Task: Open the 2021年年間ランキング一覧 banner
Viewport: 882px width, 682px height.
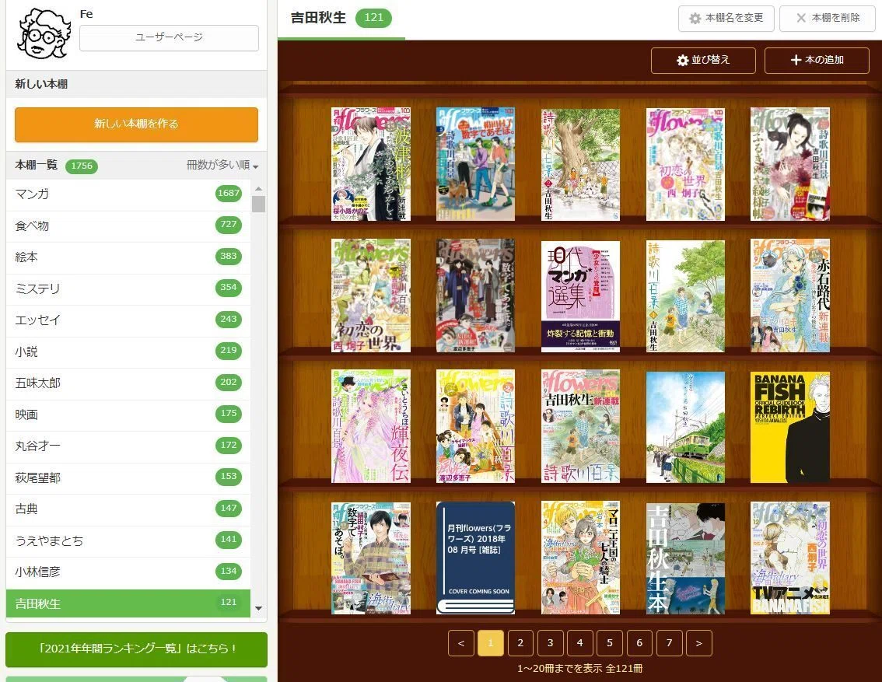Action: click(137, 649)
